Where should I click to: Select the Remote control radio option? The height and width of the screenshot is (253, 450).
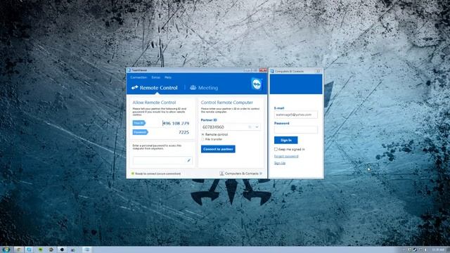pos(202,134)
